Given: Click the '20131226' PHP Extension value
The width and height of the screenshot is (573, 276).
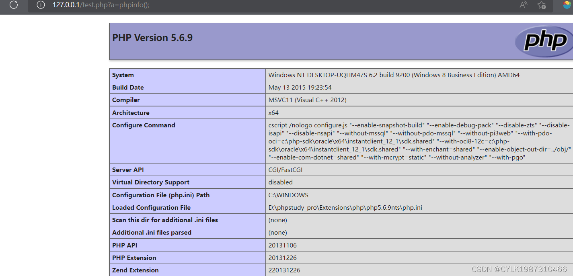Looking at the screenshot, I should [x=282, y=258].
